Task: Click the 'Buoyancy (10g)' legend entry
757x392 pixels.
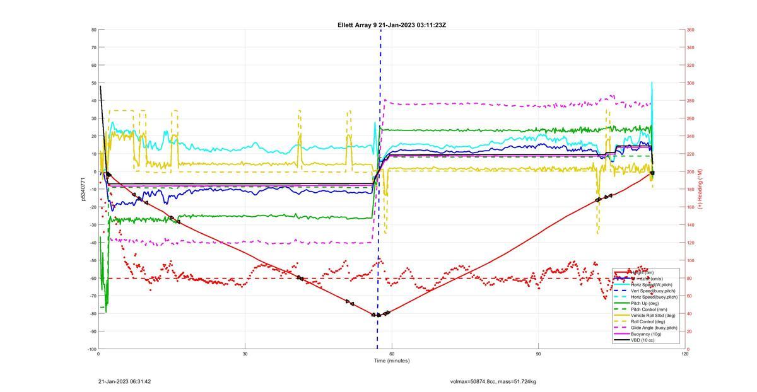Action: tap(645, 334)
